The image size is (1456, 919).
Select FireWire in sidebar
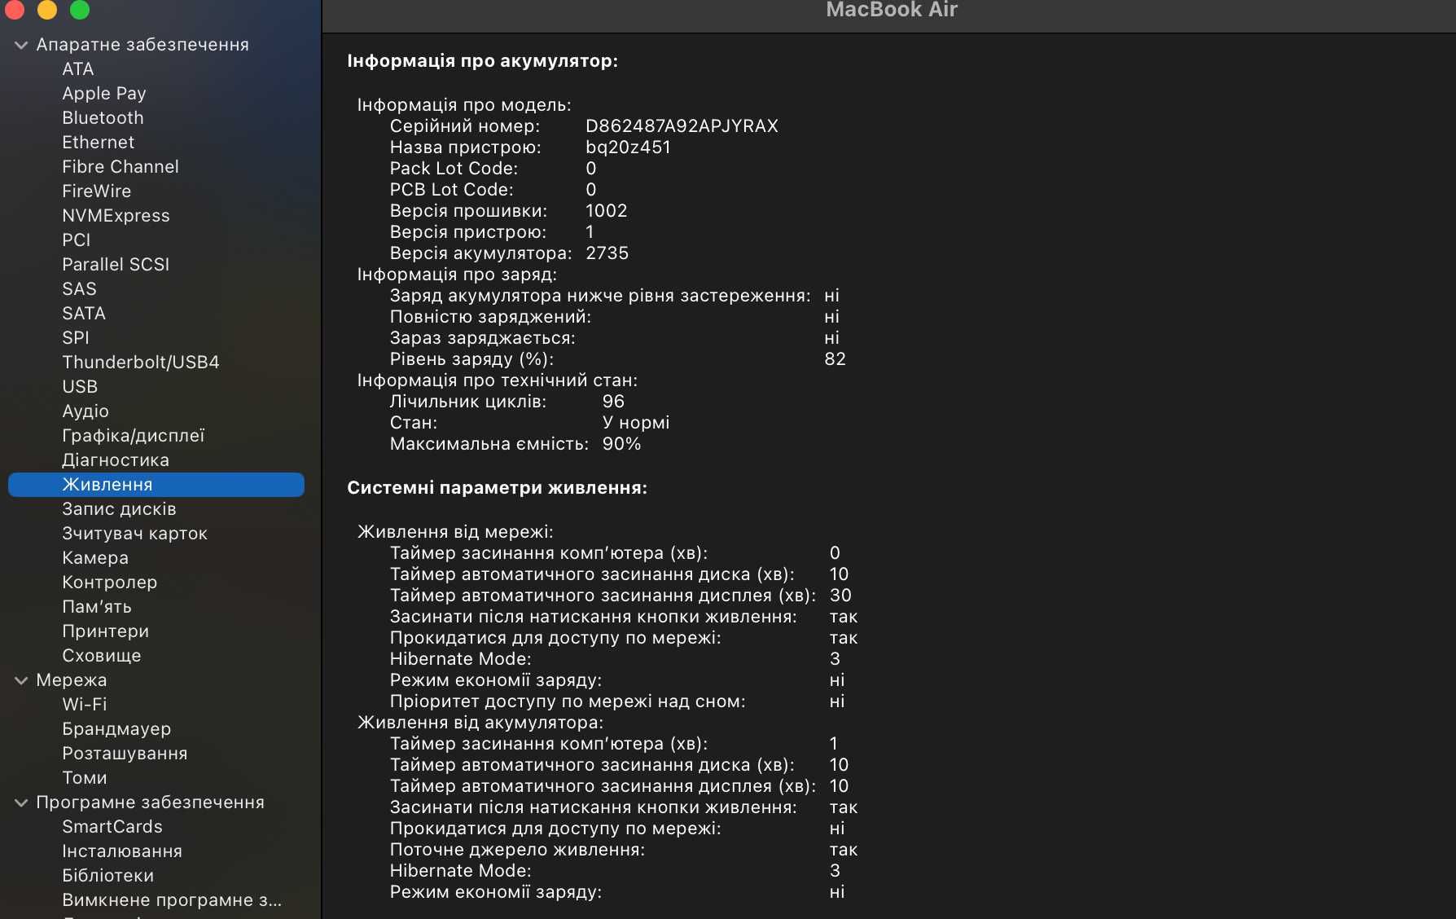(x=97, y=191)
